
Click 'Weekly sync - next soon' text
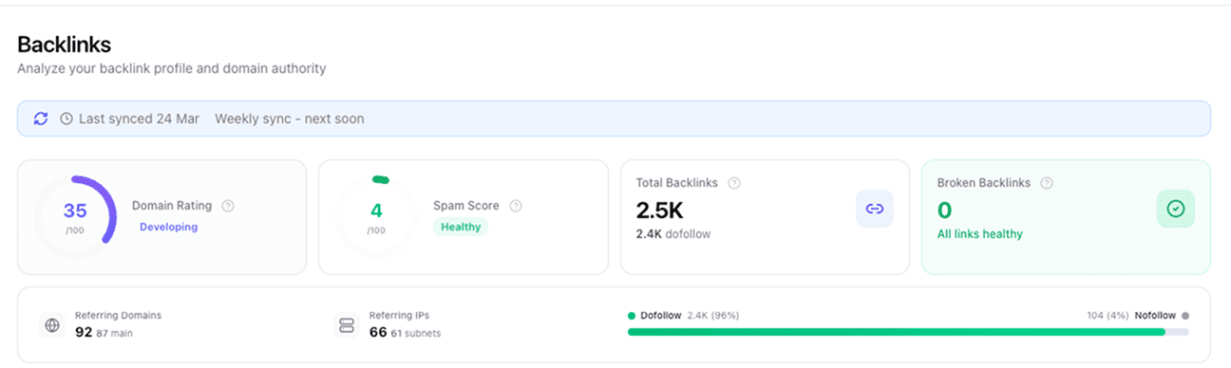[x=289, y=119]
